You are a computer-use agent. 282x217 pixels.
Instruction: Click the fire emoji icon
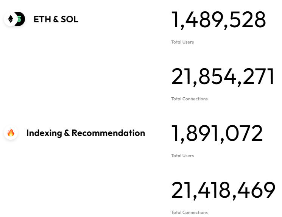pyautogui.click(x=11, y=133)
